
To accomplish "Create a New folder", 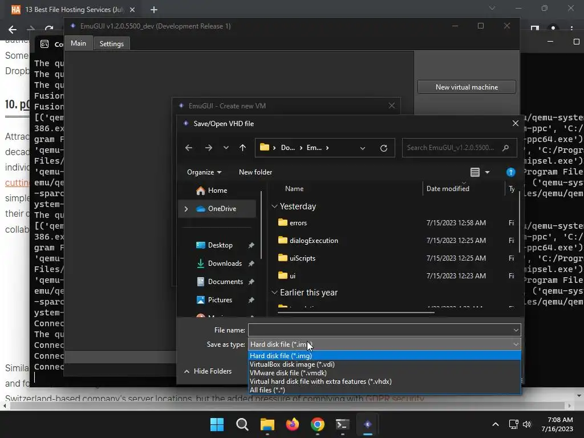I will click(255, 172).
